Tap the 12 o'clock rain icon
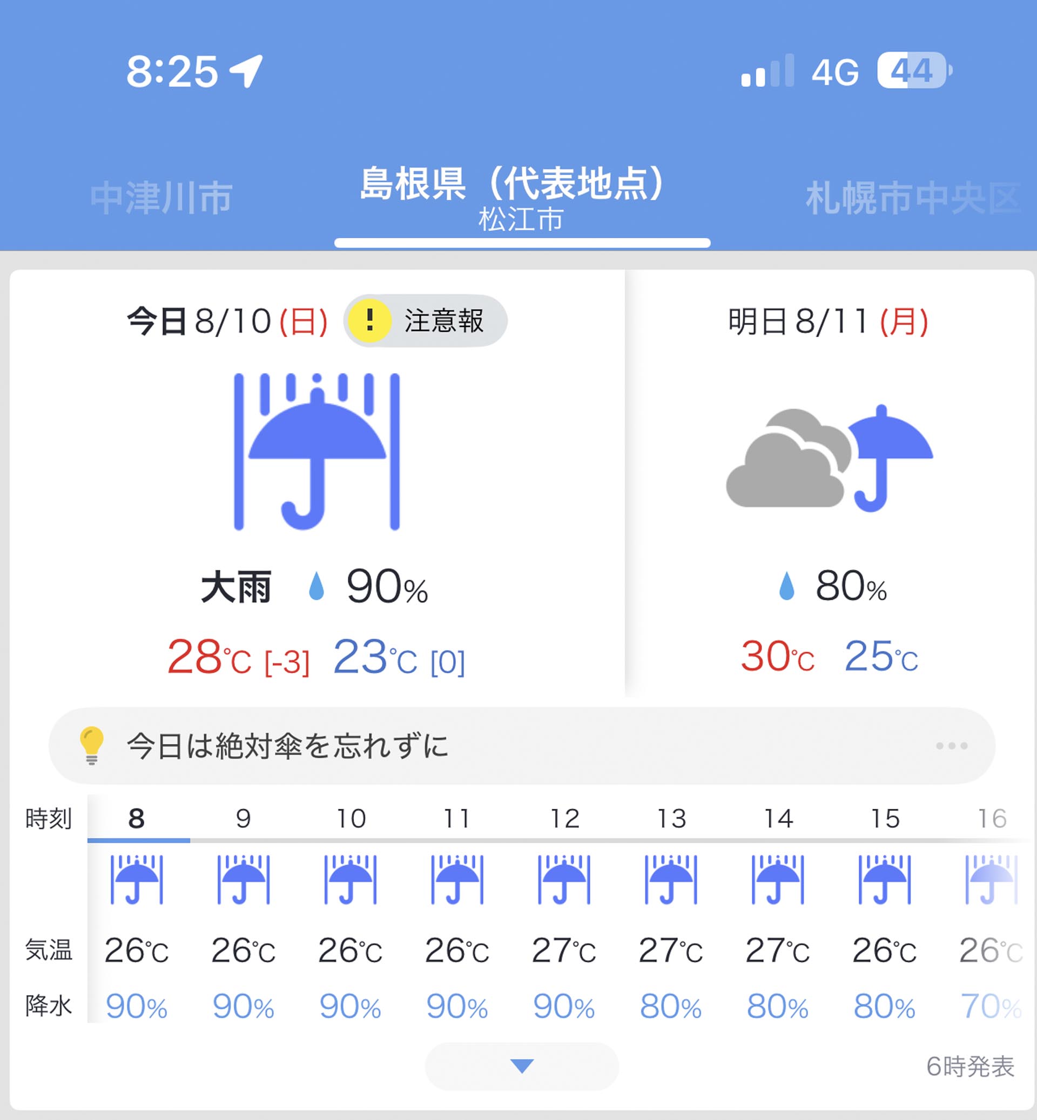 pyautogui.click(x=564, y=880)
